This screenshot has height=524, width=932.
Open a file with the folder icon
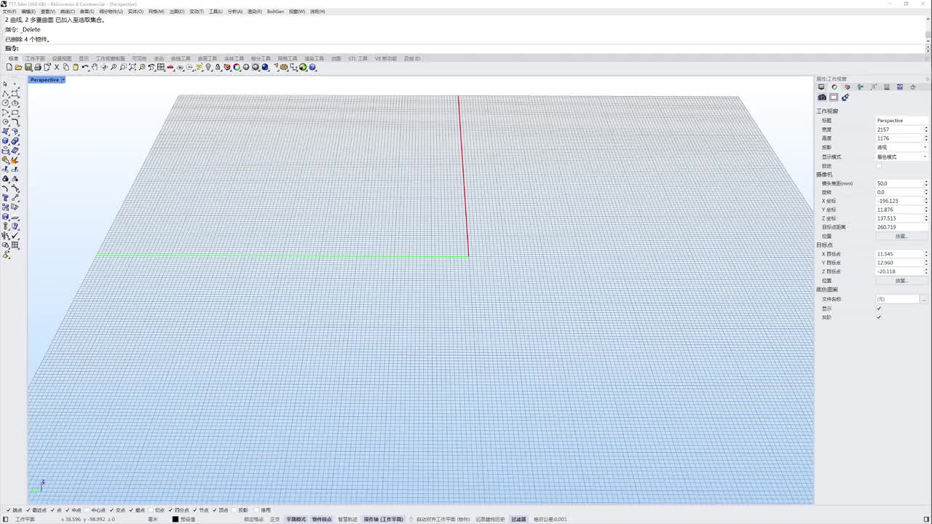click(19, 67)
